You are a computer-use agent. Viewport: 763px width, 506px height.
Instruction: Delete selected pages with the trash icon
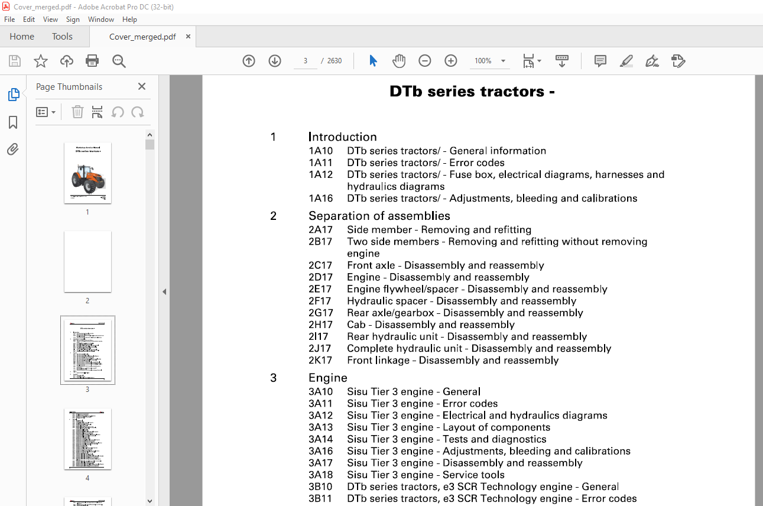(x=77, y=112)
